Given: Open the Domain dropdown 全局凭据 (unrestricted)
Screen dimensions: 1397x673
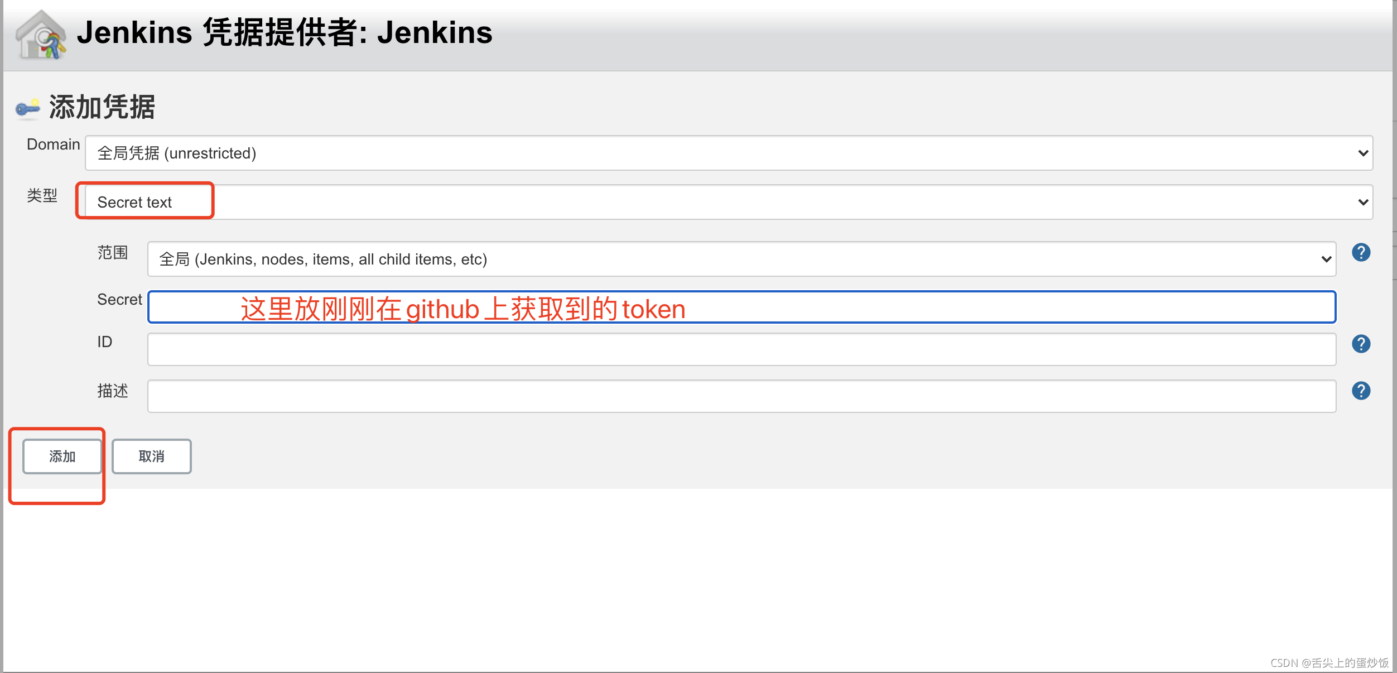Looking at the screenshot, I should tap(725, 153).
